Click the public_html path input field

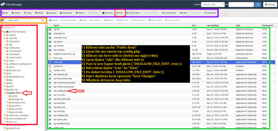[x=22, y=20]
